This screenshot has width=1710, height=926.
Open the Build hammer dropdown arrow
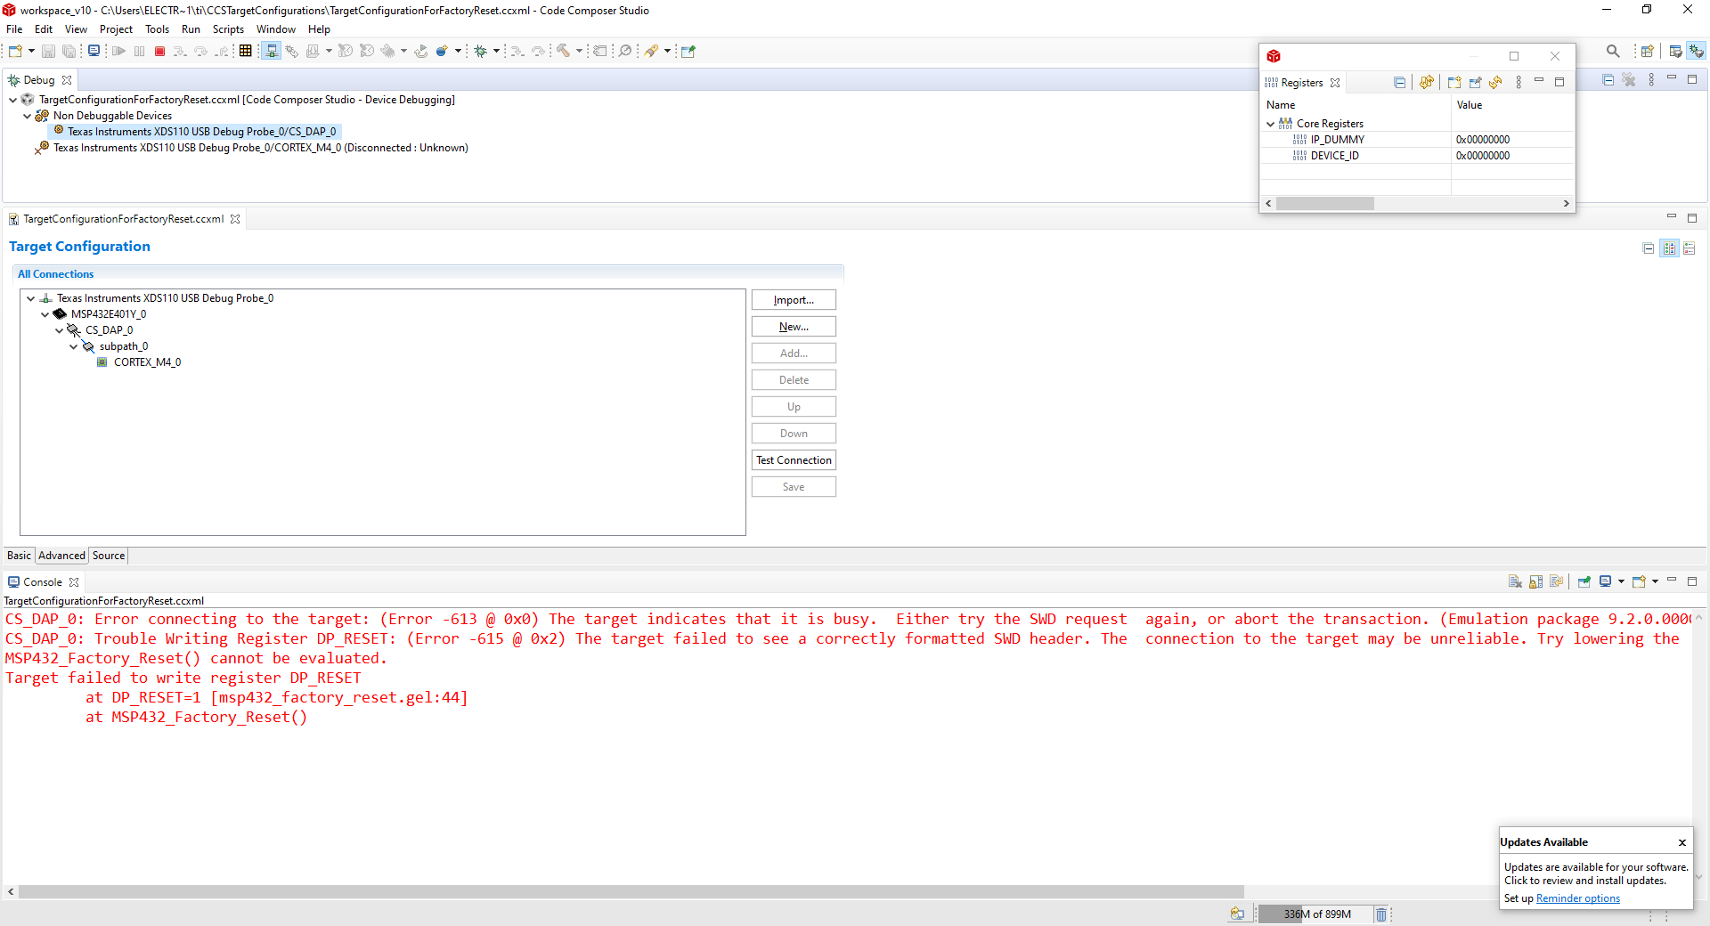coord(579,52)
